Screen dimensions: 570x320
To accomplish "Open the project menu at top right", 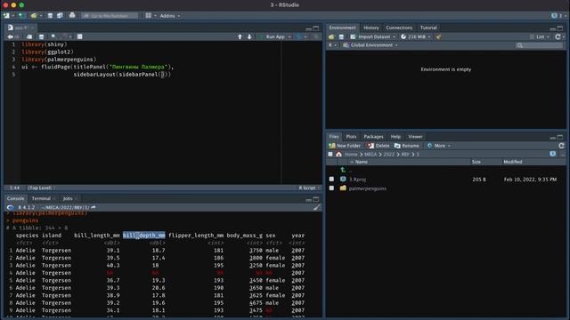I will point(558,16).
